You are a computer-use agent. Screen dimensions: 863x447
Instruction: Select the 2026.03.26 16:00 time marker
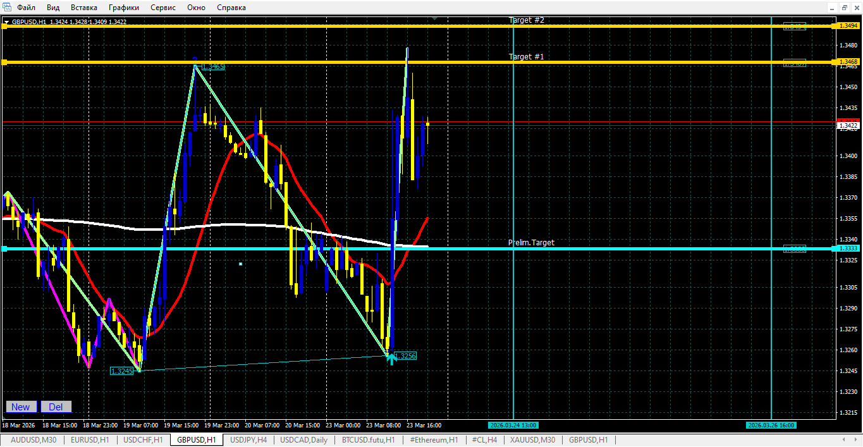pos(771,425)
